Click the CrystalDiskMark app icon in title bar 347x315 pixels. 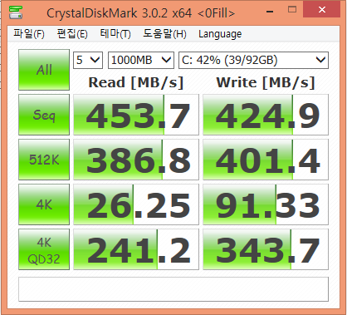(16, 12)
